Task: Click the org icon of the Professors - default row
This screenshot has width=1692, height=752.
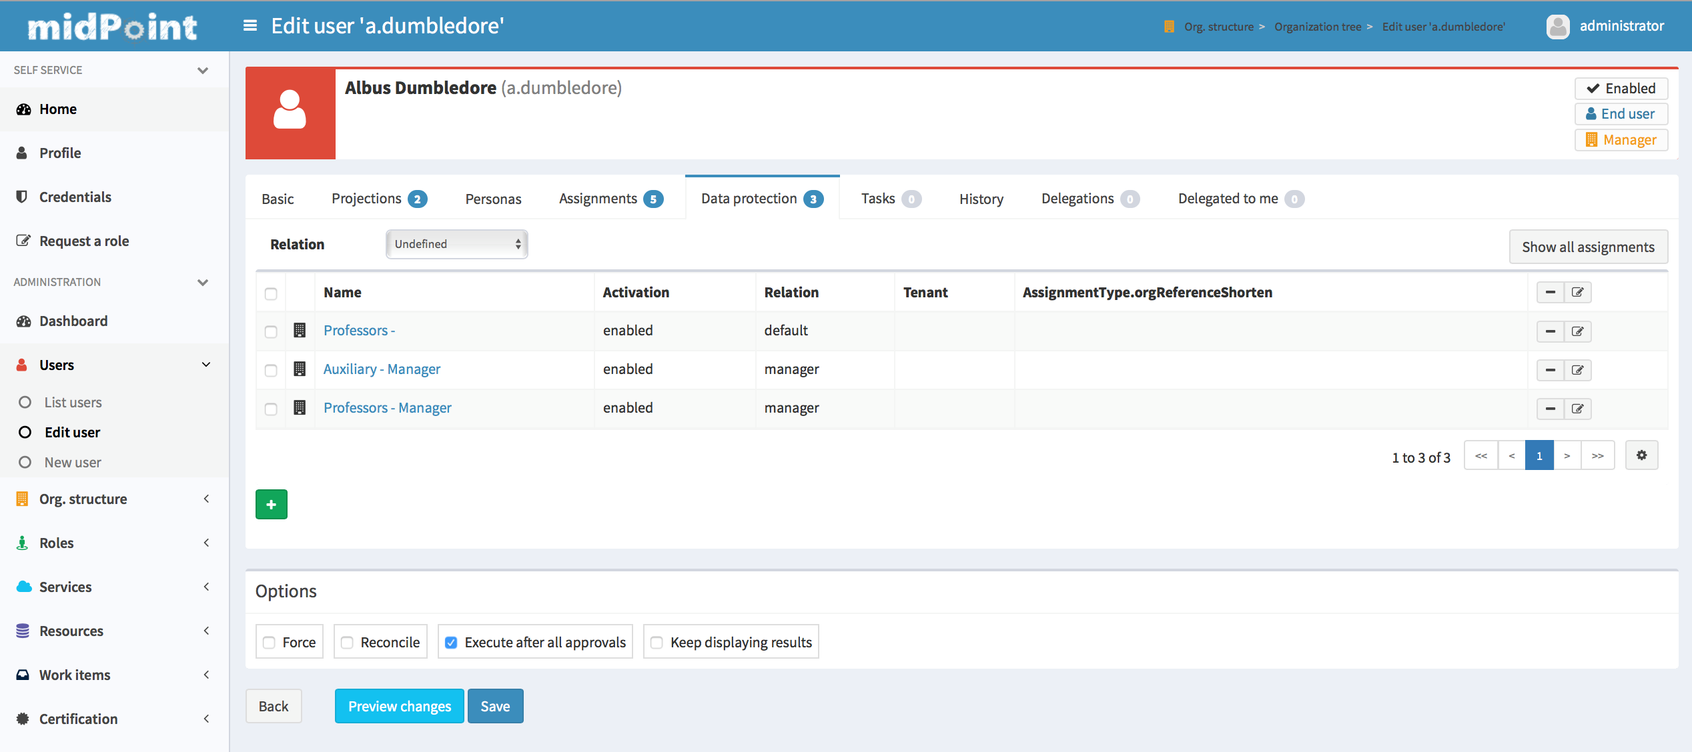Action: pos(300,331)
